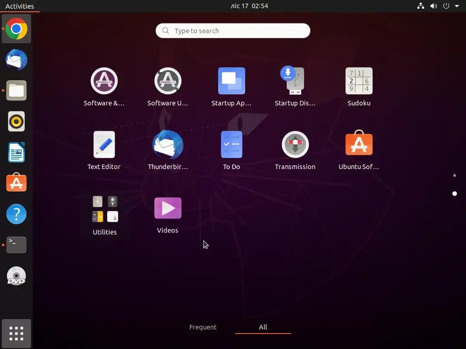Screen dimensions: 466x349
Task: Launch Transmission torrent client
Action: click(x=295, y=150)
